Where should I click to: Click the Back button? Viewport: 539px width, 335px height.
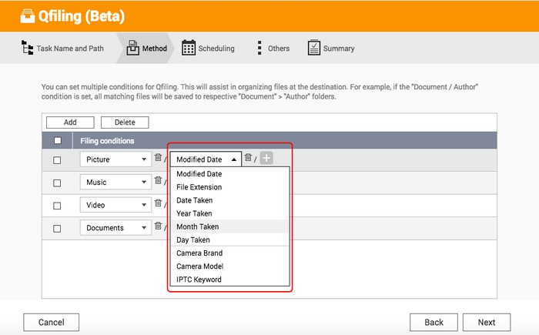pos(434,322)
